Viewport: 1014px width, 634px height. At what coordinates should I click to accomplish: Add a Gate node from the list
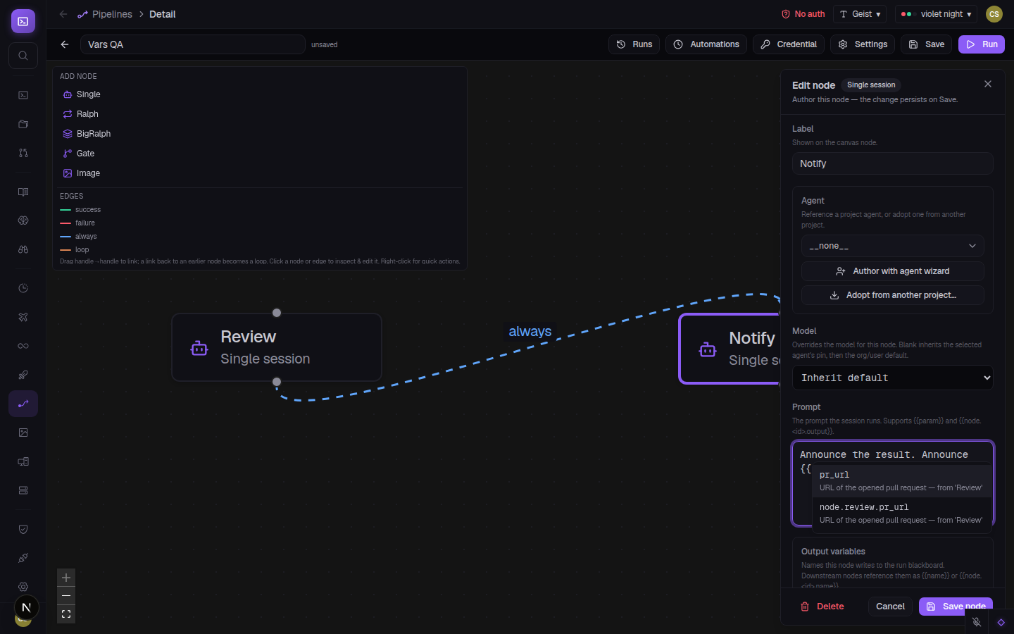tap(85, 154)
